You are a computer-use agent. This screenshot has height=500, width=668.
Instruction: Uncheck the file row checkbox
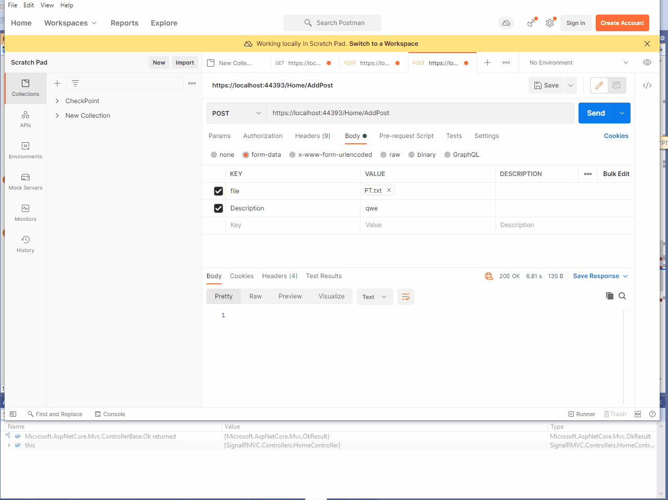point(219,191)
